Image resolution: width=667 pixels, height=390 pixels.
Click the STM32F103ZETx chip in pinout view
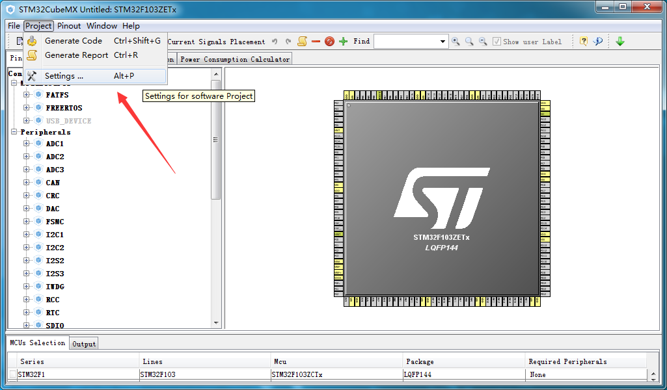442,198
